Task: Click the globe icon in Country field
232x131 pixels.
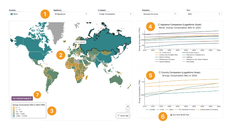Action: click(x=12, y=14)
